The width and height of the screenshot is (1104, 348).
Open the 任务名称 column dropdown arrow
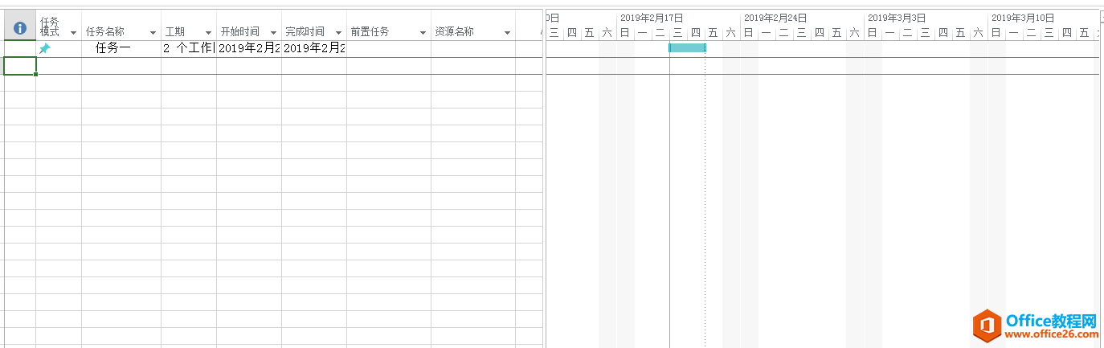153,33
